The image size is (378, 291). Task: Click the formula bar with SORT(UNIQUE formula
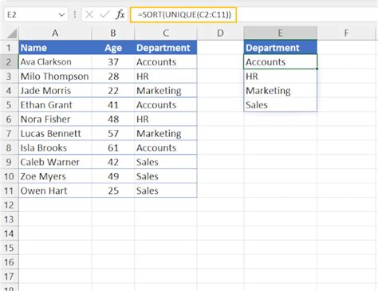point(183,14)
